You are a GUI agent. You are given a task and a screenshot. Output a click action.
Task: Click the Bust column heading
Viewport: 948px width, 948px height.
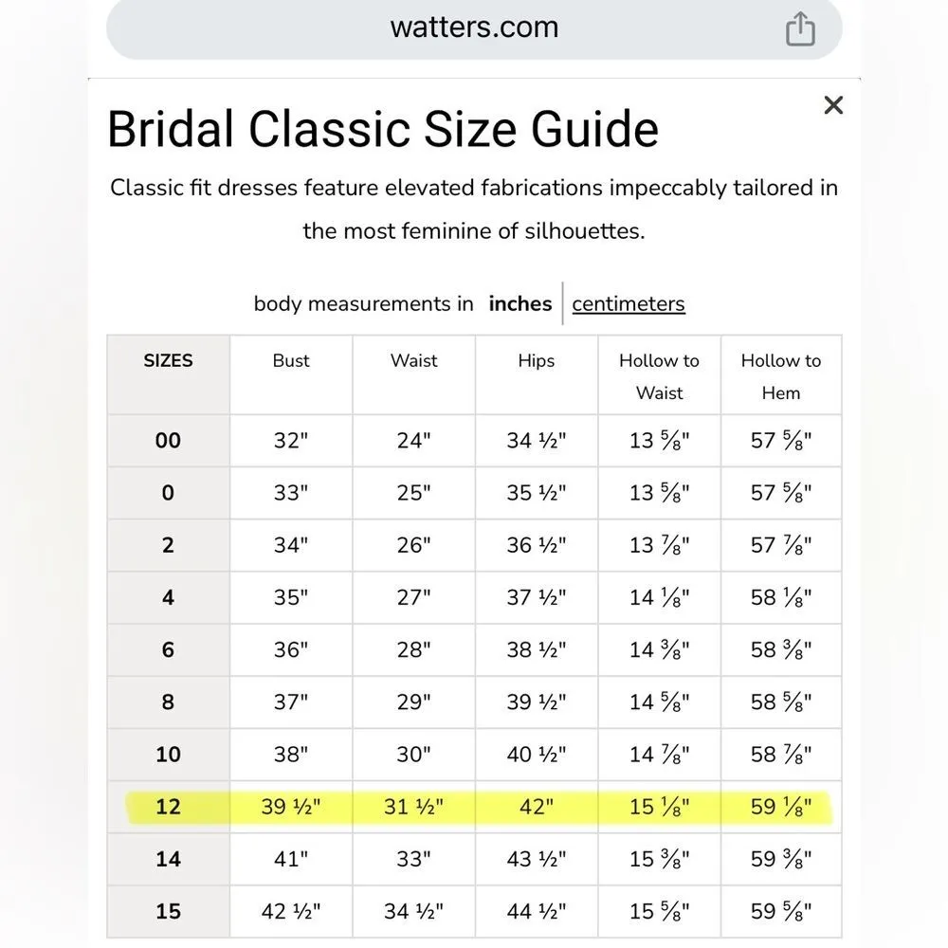290,361
